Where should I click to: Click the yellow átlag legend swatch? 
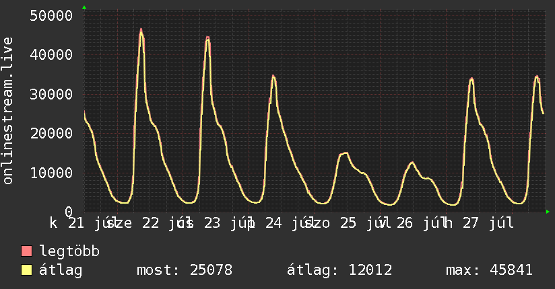[x=26, y=270]
